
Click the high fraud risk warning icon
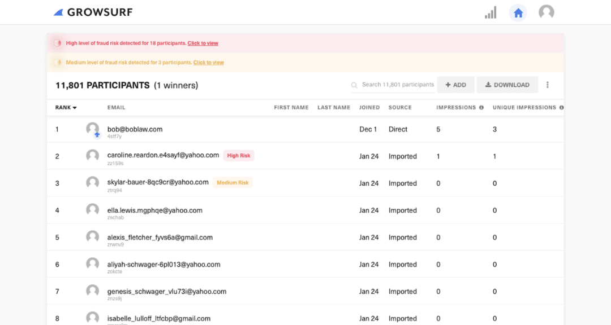click(x=57, y=42)
